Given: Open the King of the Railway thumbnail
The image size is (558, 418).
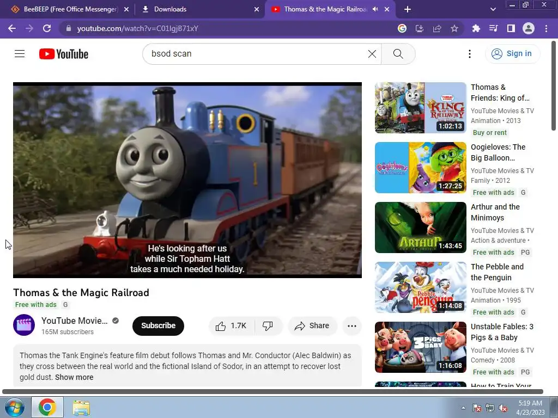Looking at the screenshot, I should (420, 108).
